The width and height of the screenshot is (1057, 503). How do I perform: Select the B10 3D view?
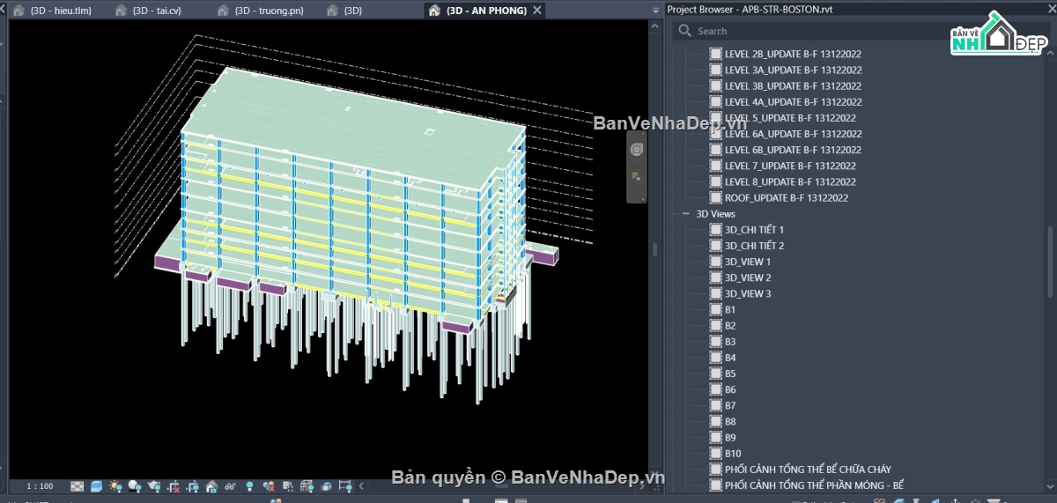click(733, 454)
